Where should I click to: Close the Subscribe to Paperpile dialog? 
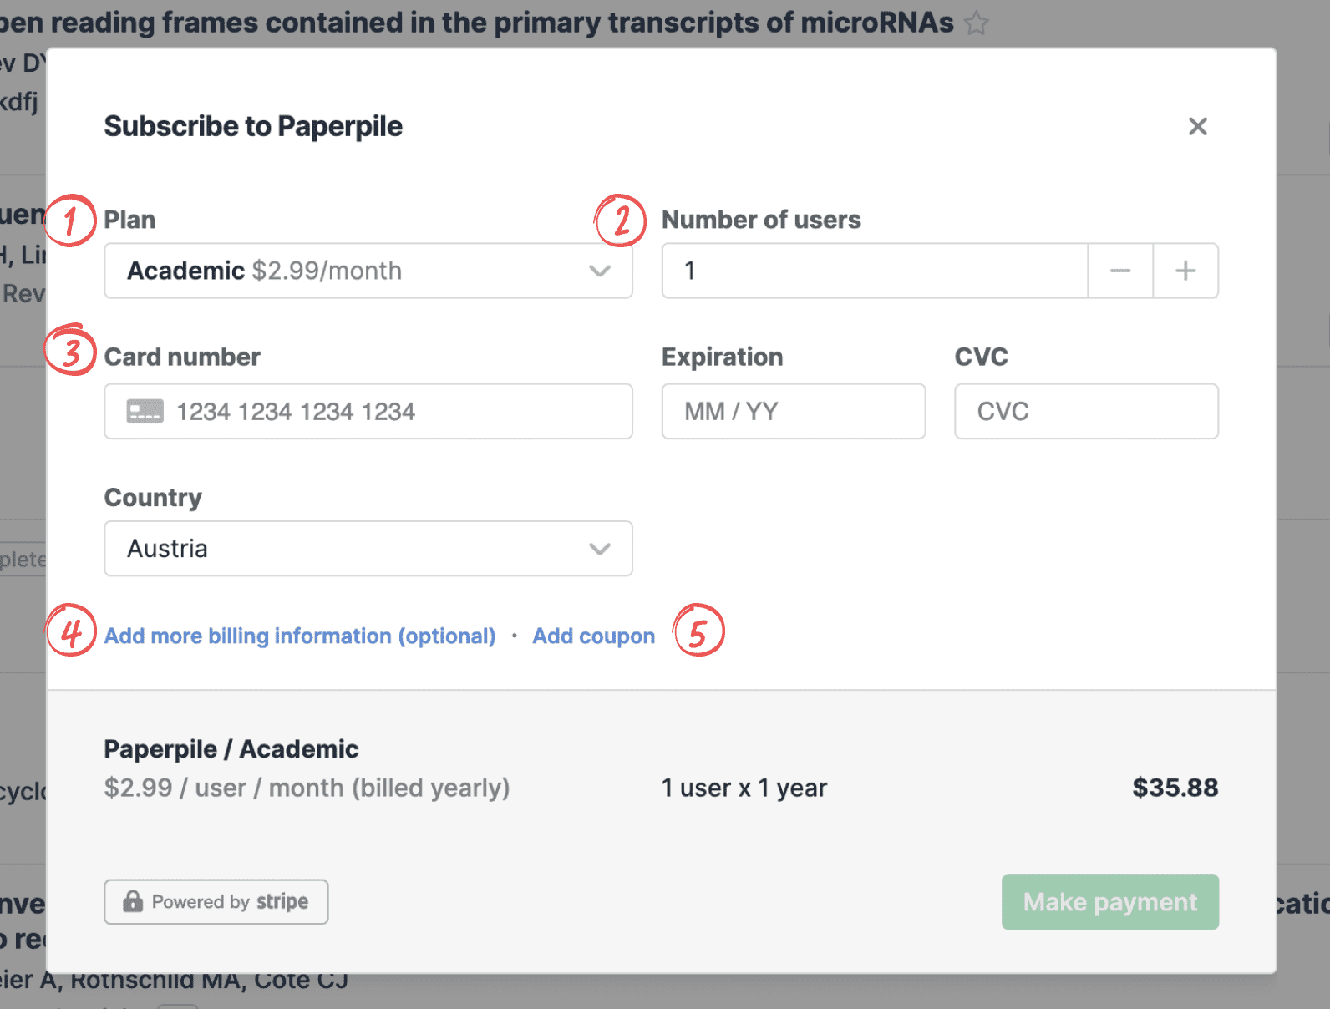click(x=1197, y=127)
